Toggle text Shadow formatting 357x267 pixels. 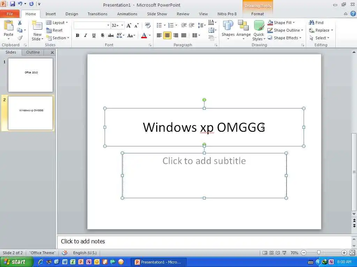point(102,35)
